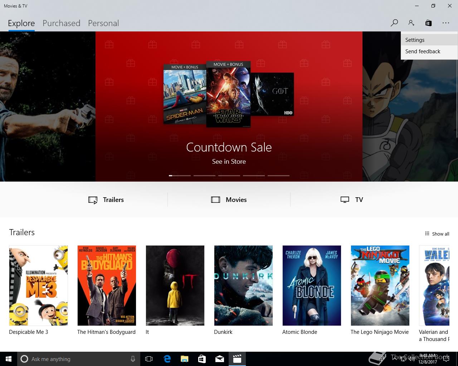Open the TV category label
This screenshot has height=366, width=458.
[359, 200]
